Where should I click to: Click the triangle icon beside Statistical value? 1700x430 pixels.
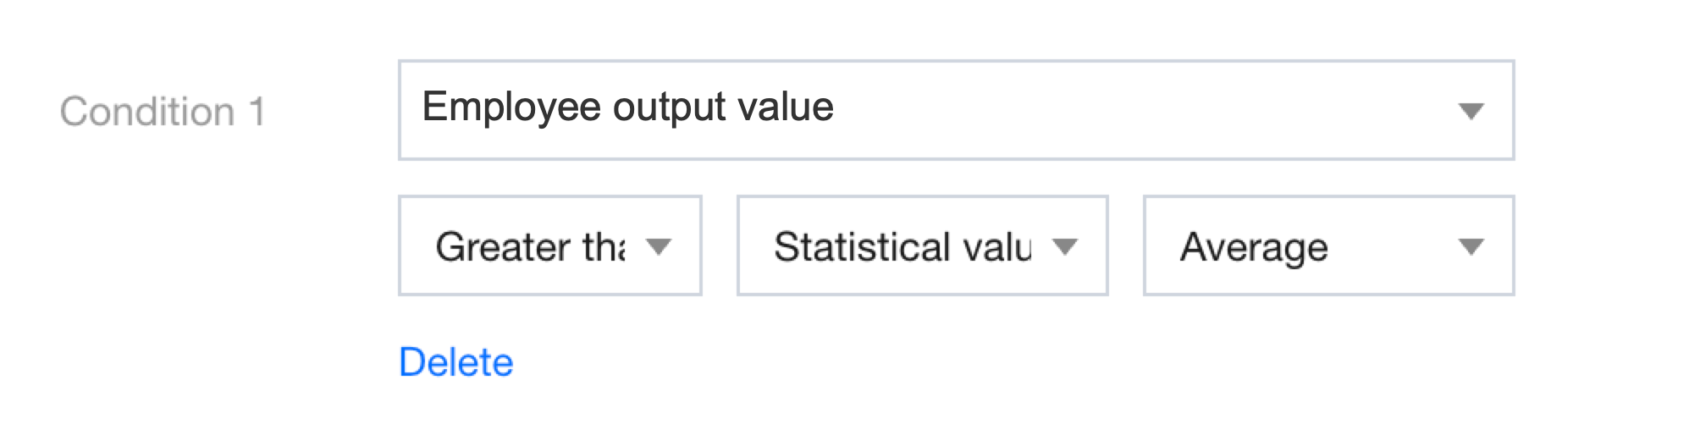pos(1064,246)
